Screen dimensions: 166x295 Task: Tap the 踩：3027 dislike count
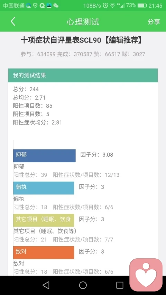[133, 54]
